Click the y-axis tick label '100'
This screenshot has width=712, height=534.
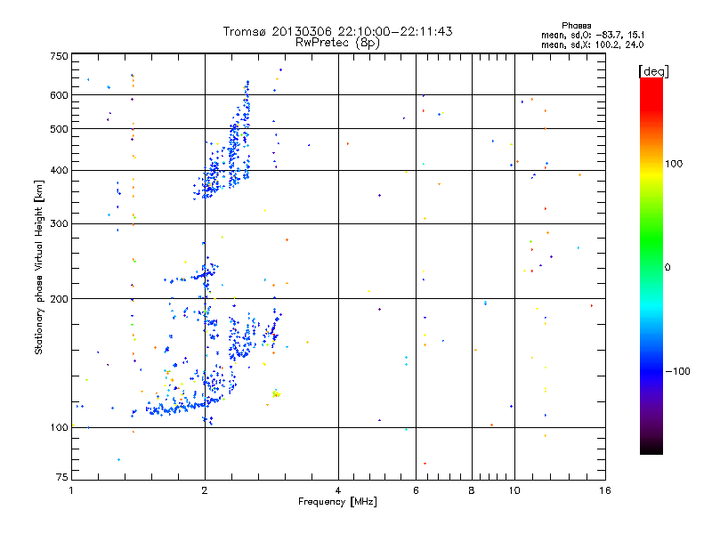pyautogui.click(x=59, y=427)
